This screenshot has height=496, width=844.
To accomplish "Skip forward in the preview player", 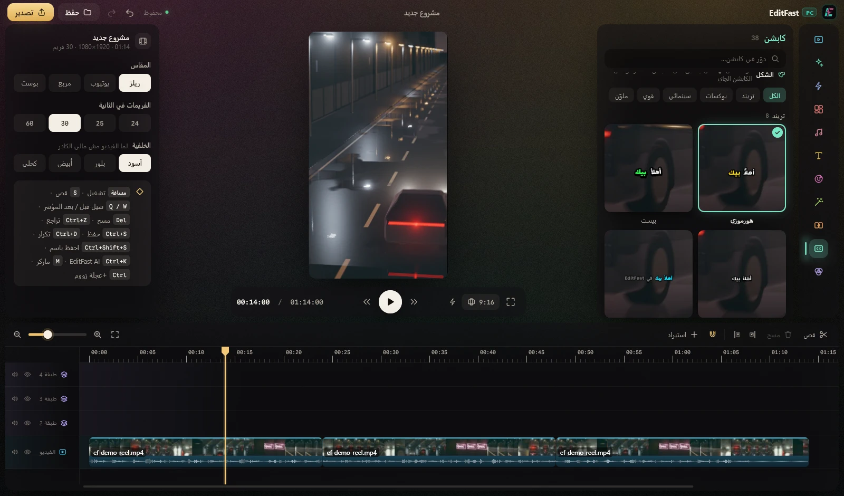I will click(x=414, y=302).
